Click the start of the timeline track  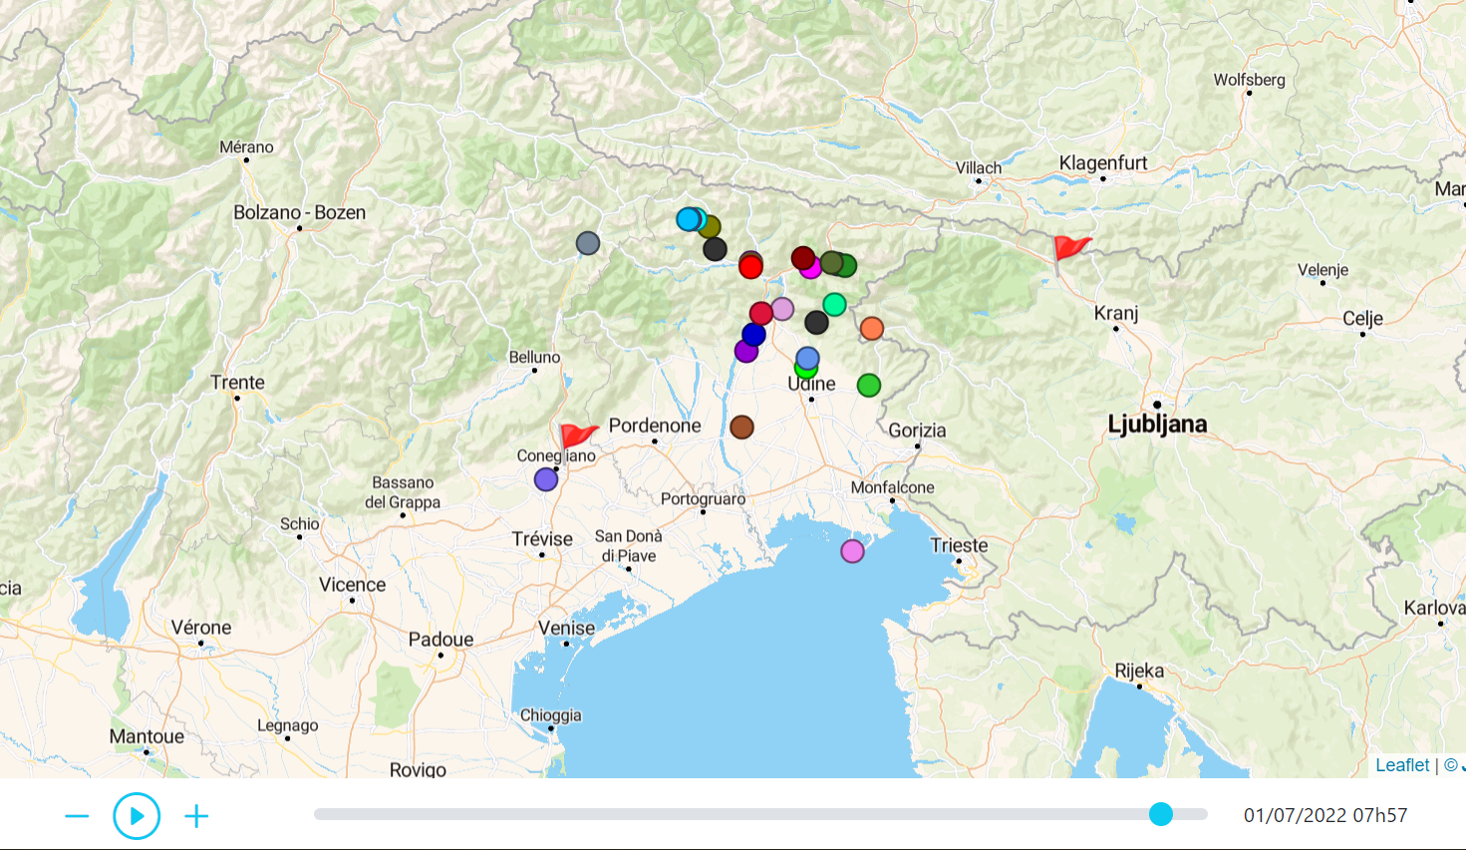pos(319,814)
